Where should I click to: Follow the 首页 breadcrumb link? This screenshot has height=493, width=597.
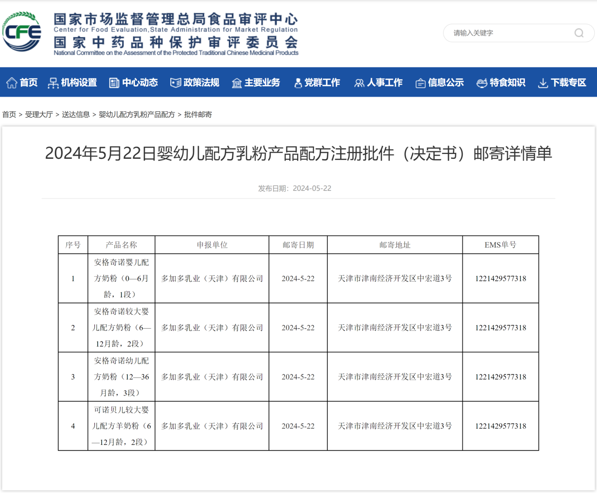[x=9, y=114]
